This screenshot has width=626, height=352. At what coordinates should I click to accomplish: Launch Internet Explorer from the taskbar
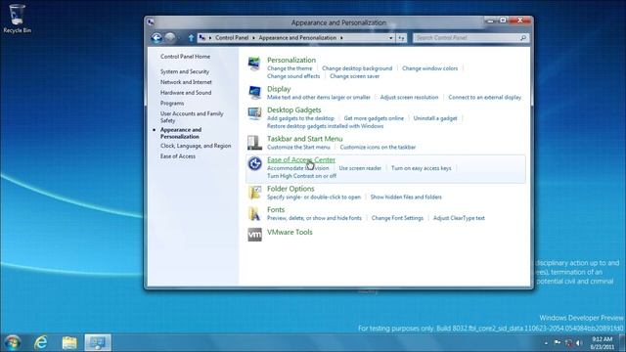(x=41, y=342)
